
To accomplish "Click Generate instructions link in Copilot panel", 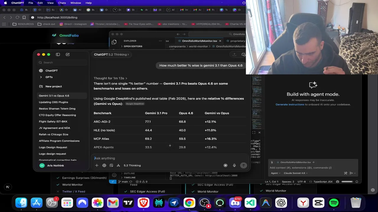I will (290, 105).
